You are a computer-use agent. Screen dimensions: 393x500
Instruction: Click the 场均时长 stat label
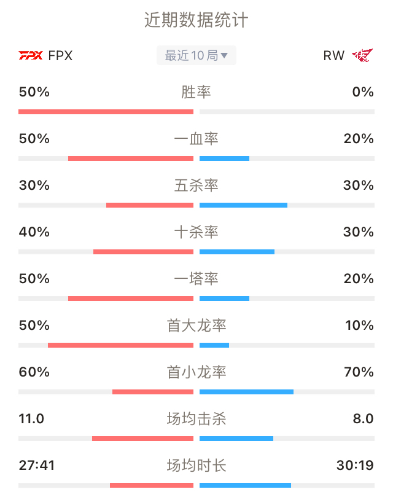(x=196, y=466)
